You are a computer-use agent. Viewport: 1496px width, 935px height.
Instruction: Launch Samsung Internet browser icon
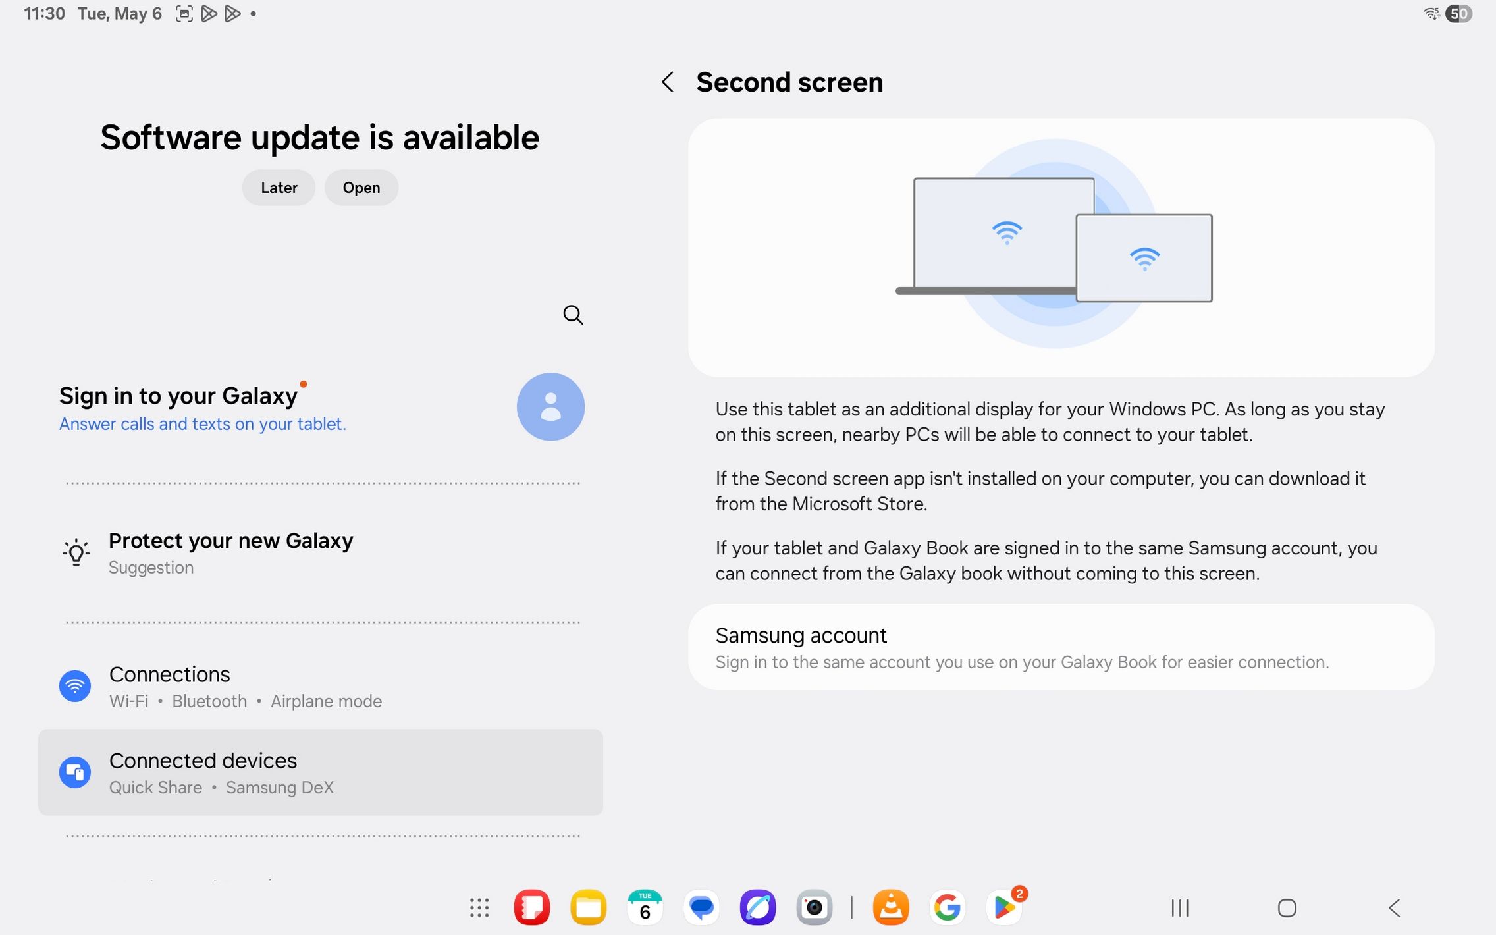pyautogui.click(x=758, y=907)
